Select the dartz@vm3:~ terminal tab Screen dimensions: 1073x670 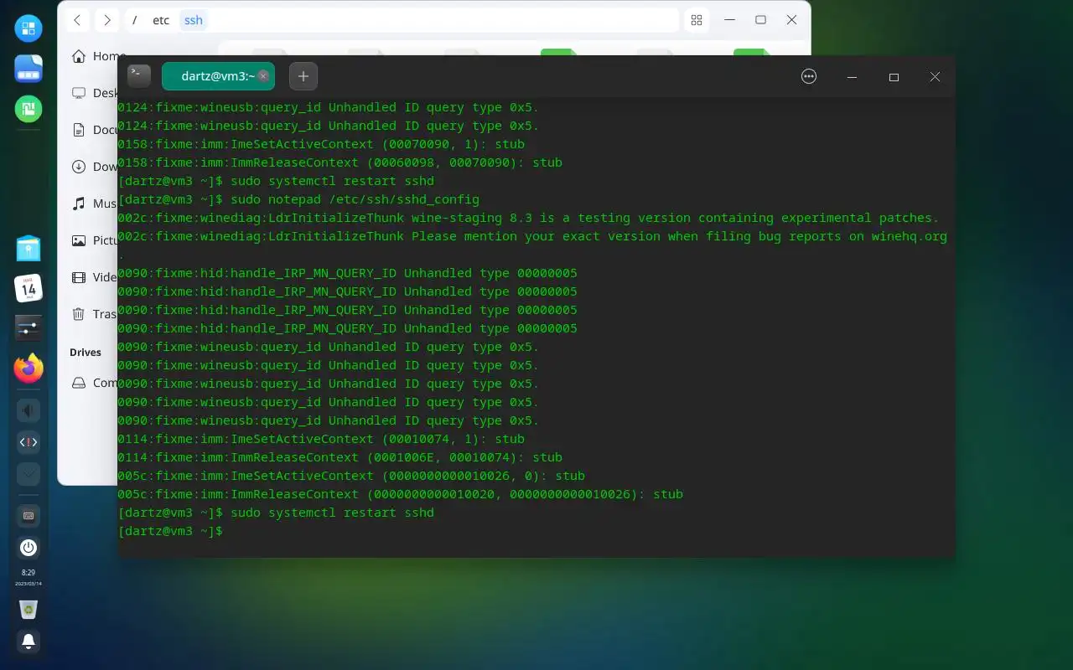216,76
